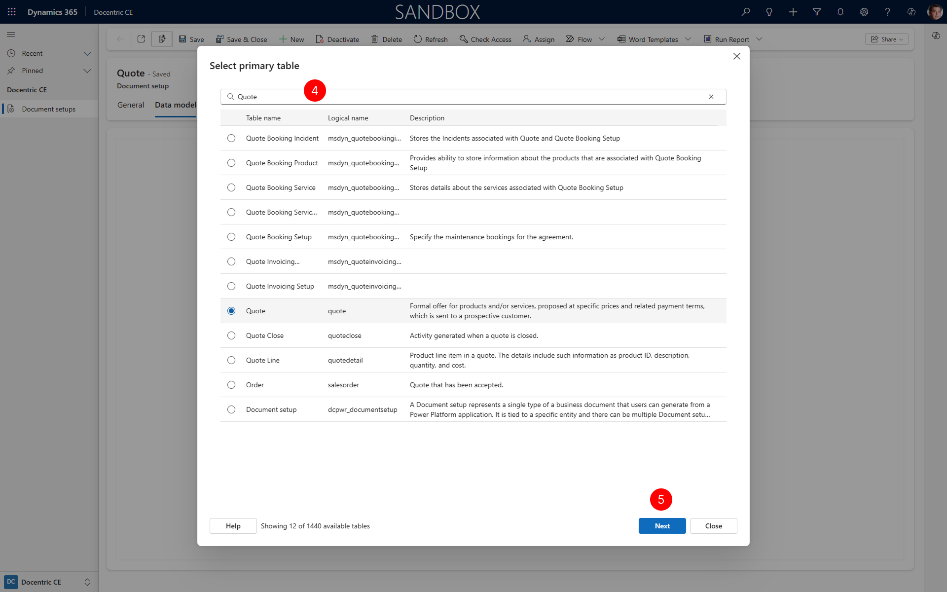The image size is (947, 592).
Task: Open the Run Report dropdown arrow
Action: (x=759, y=39)
